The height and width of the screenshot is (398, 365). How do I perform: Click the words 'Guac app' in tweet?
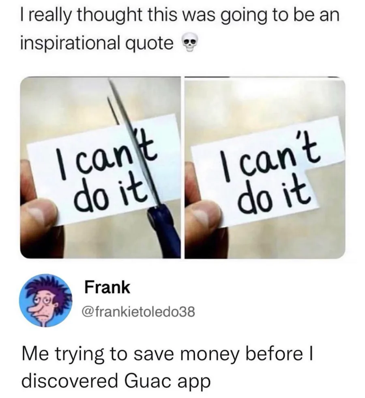(167, 381)
